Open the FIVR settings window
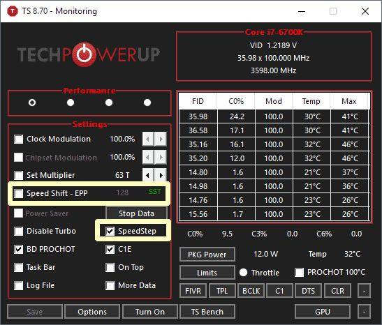The height and width of the screenshot is (325, 382). pyautogui.click(x=193, y=291)
